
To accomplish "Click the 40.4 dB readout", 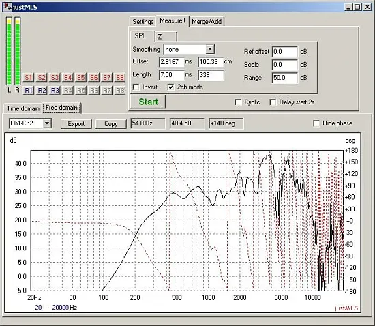I will pos(187,123).
